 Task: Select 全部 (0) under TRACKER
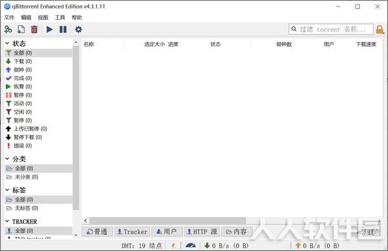point(38,230)
